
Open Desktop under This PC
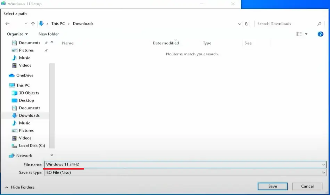[x=26, y=100]
